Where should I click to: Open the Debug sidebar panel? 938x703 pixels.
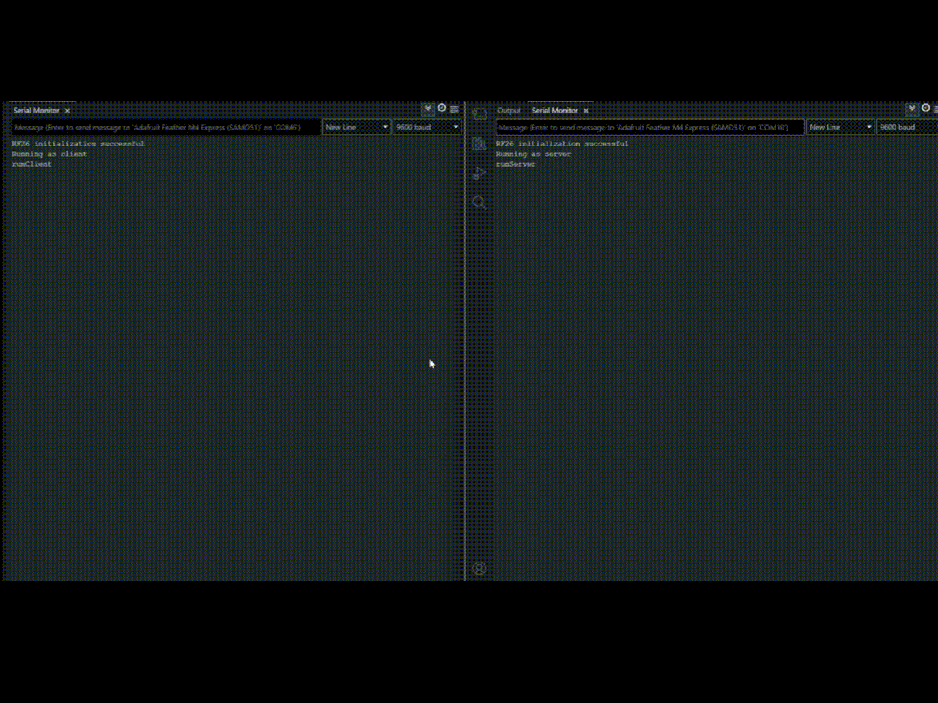pos(479,173)
